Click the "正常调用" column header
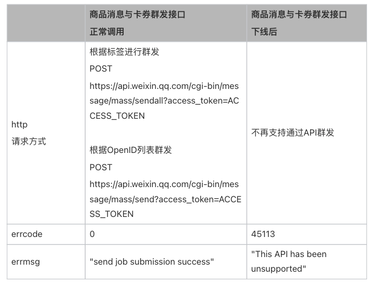The width and height of the screenshot is (373, 282). pyautogui.click(x=107, y=32)
